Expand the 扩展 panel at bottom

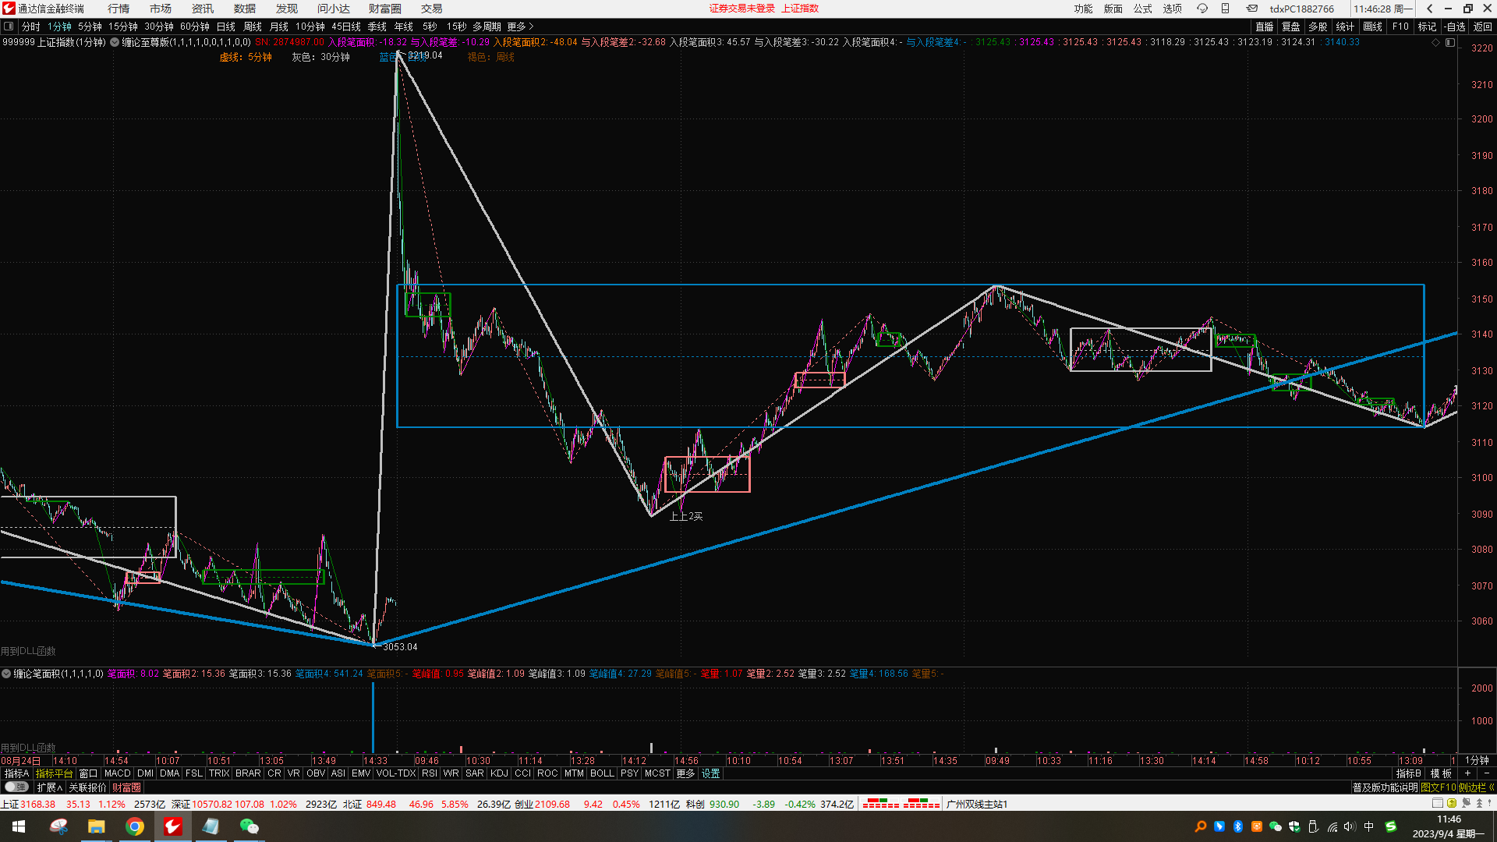click(x=49, y=787)
